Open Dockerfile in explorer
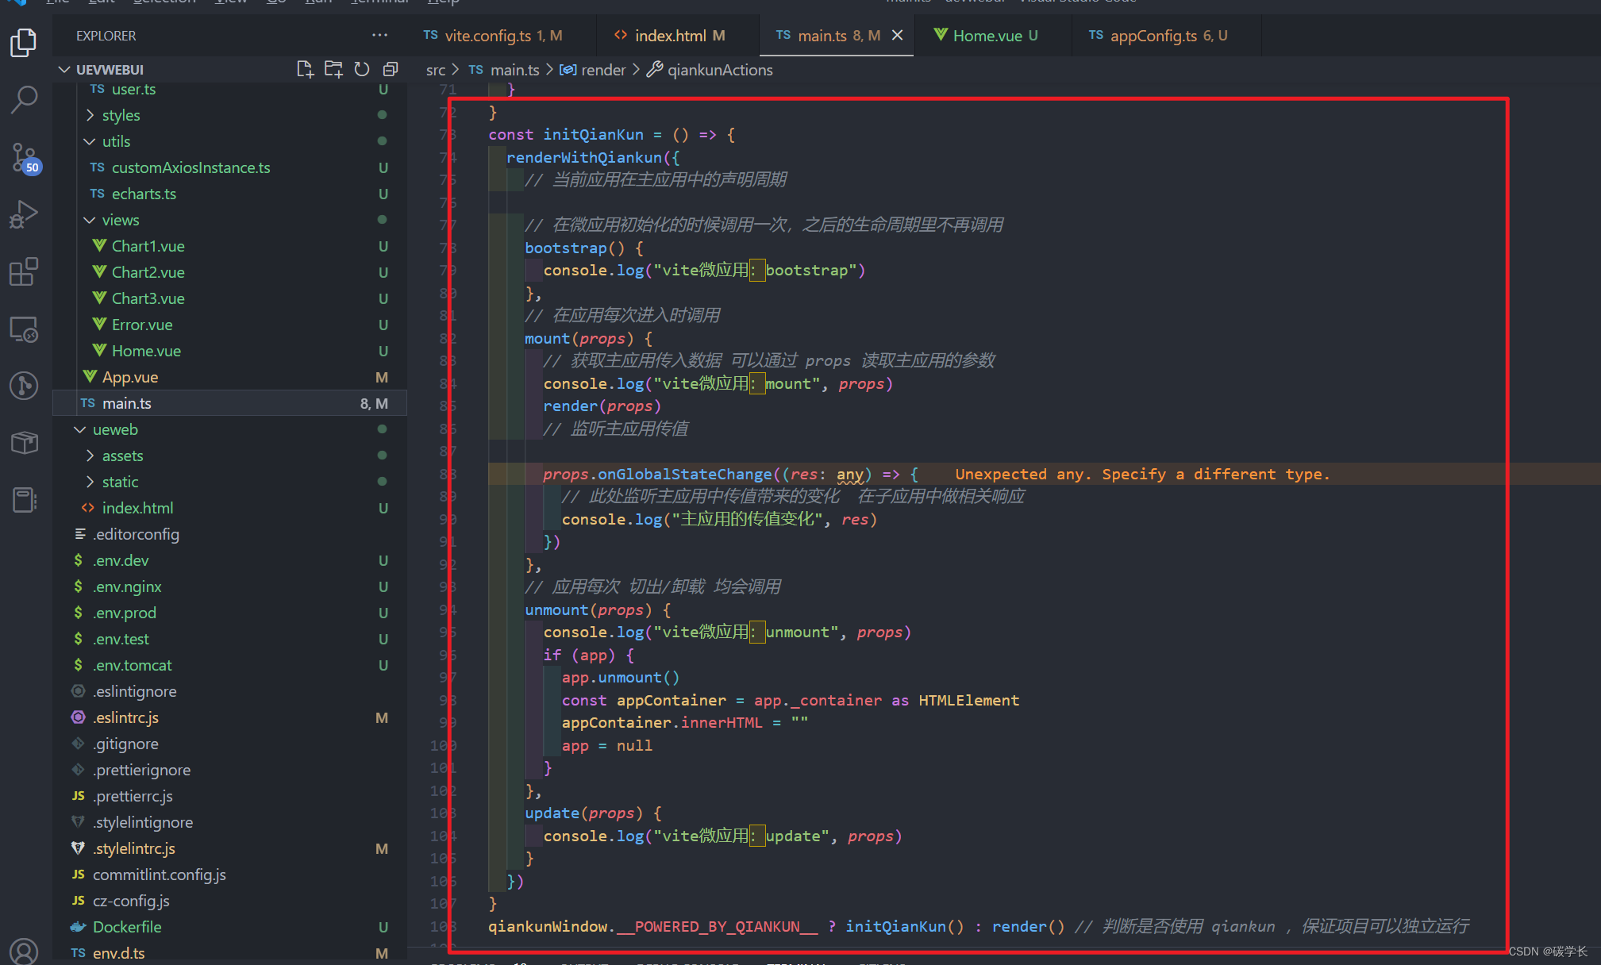Image resolution: width=1601 pixels, height=965 pixels. 230,927
